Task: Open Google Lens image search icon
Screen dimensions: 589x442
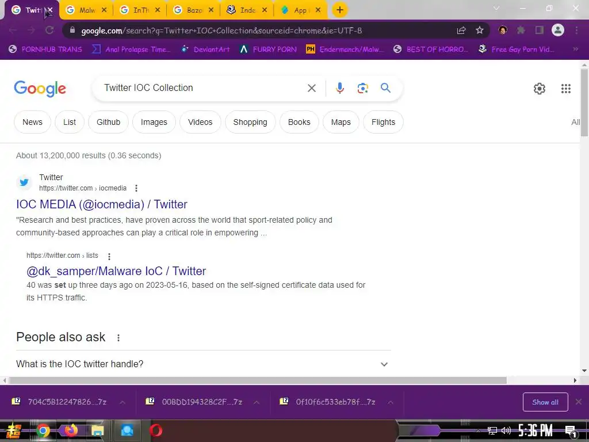Action: coord(362,88)
